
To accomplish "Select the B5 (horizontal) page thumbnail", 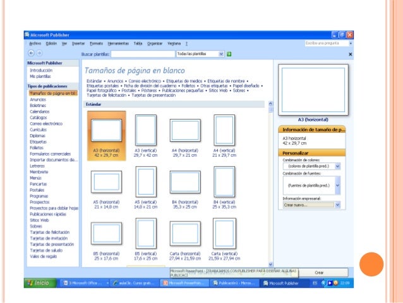I will 106,233.
